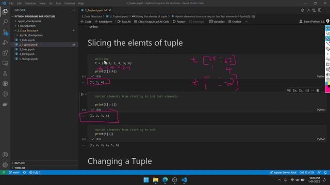Viewport: 330px width, 185px height.
Task: Open the Accounts menu icon
Action: point(5,155)
